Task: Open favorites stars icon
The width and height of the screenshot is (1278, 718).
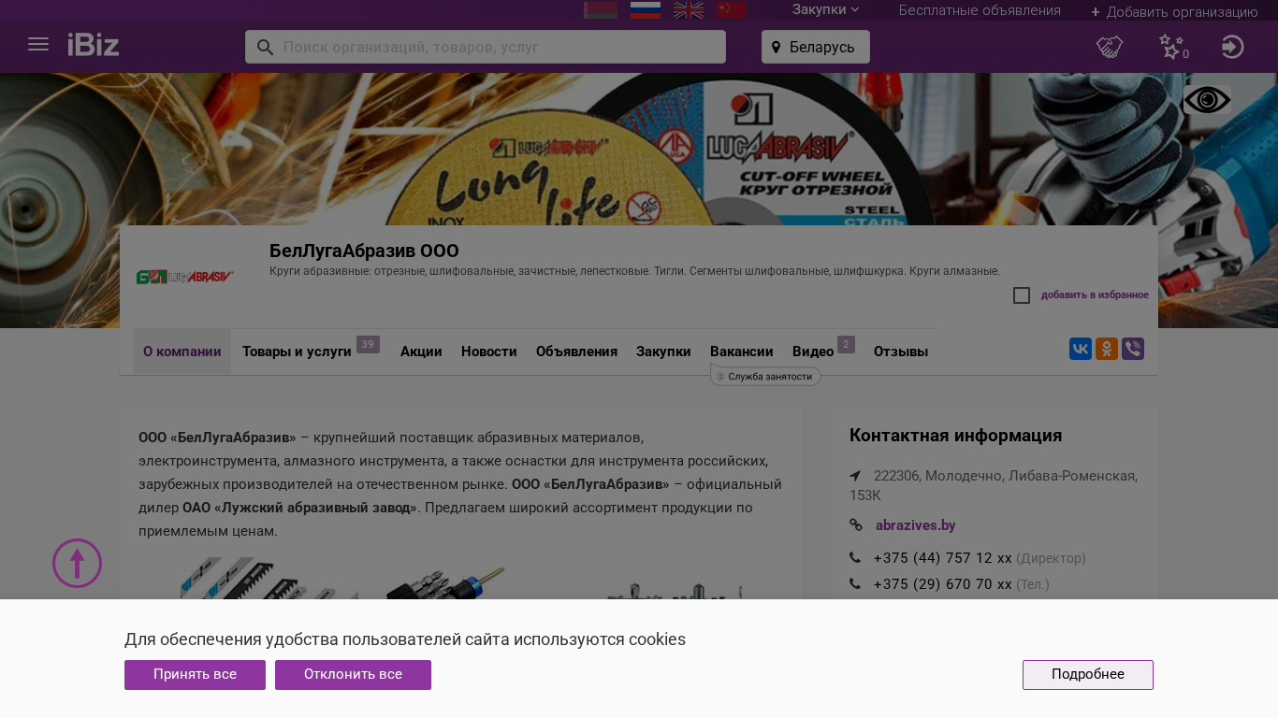Action: click(1172, 47)
